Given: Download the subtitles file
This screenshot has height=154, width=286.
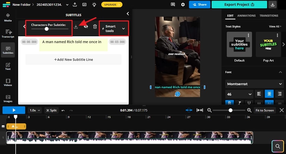Looking at the screenshot, I should 76,27.
